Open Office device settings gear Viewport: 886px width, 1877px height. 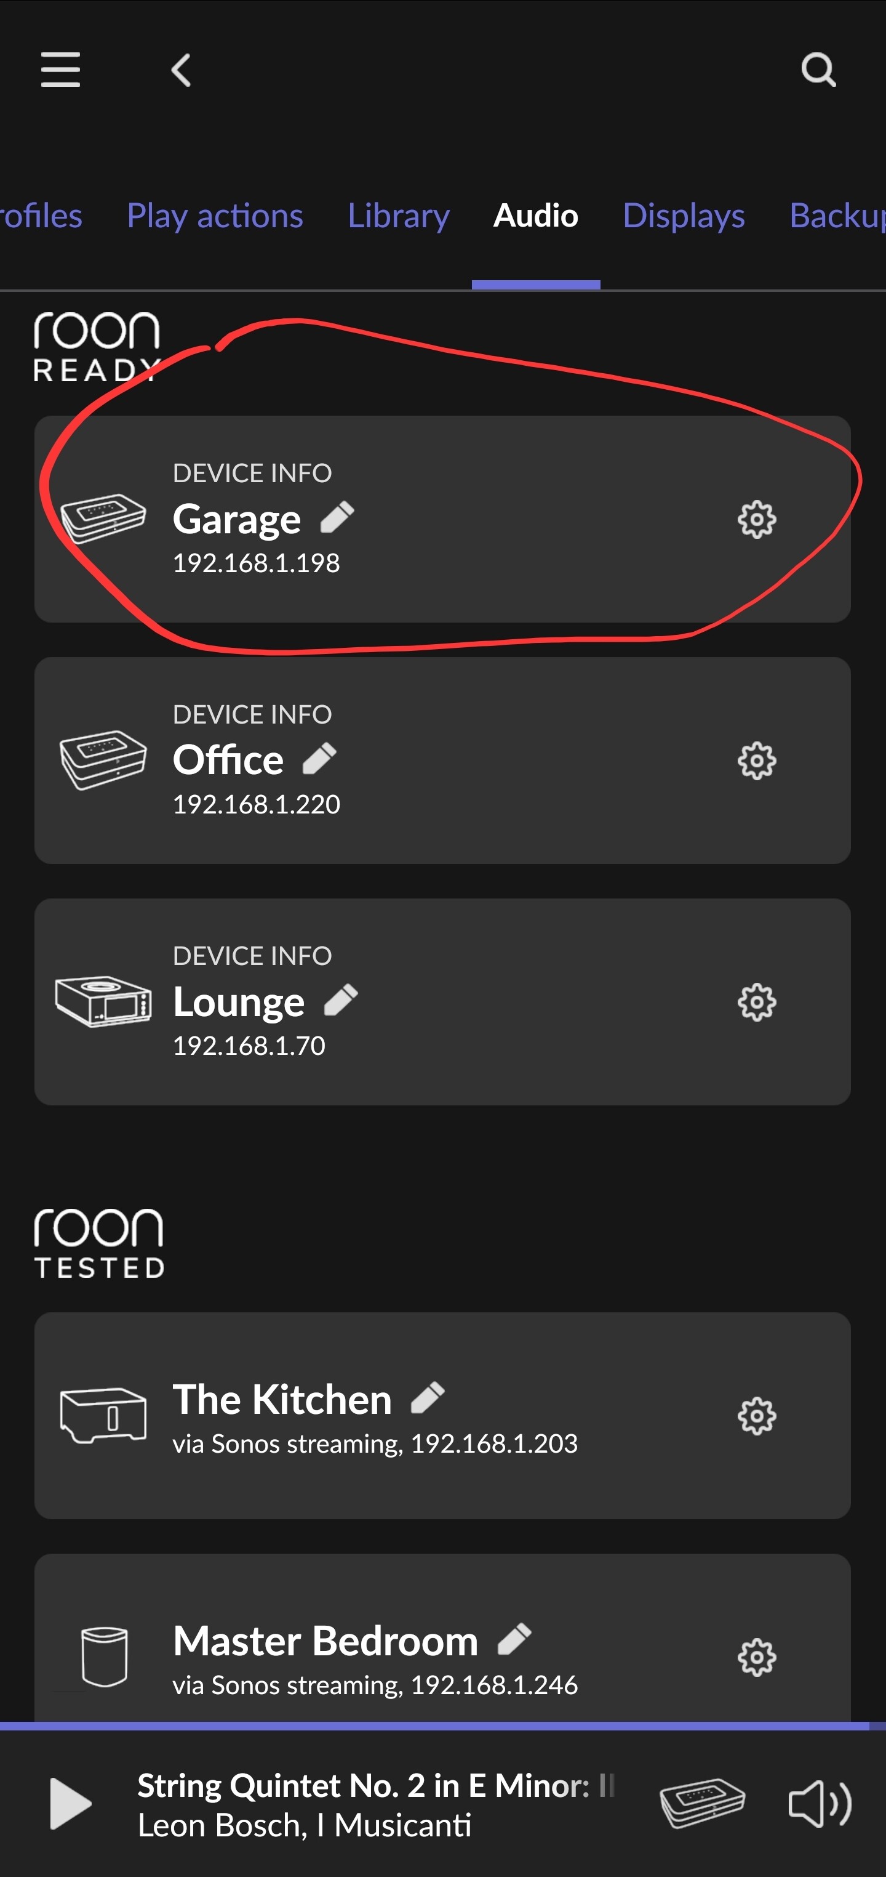[x=756, y=761]
